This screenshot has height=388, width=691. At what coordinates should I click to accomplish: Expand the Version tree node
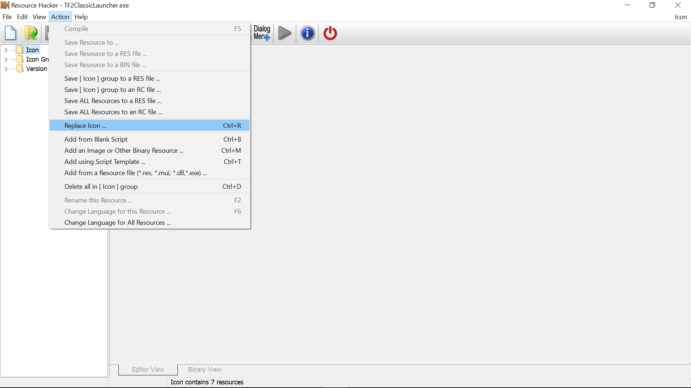pyautogui.click(x=6, y=69)
